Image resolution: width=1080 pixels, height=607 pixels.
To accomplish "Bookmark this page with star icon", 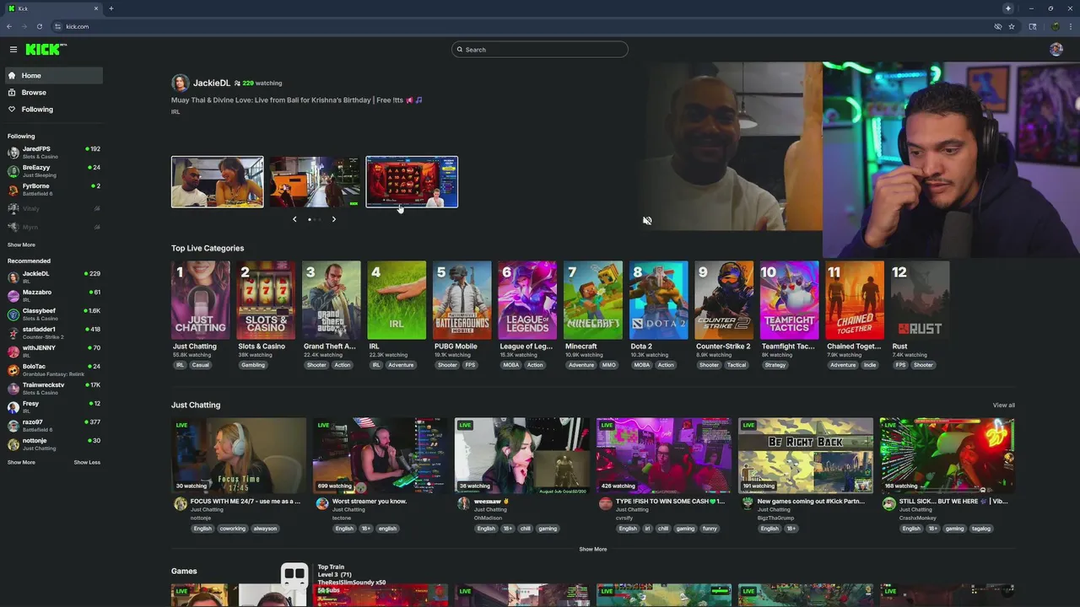I will click(1012, 26).
